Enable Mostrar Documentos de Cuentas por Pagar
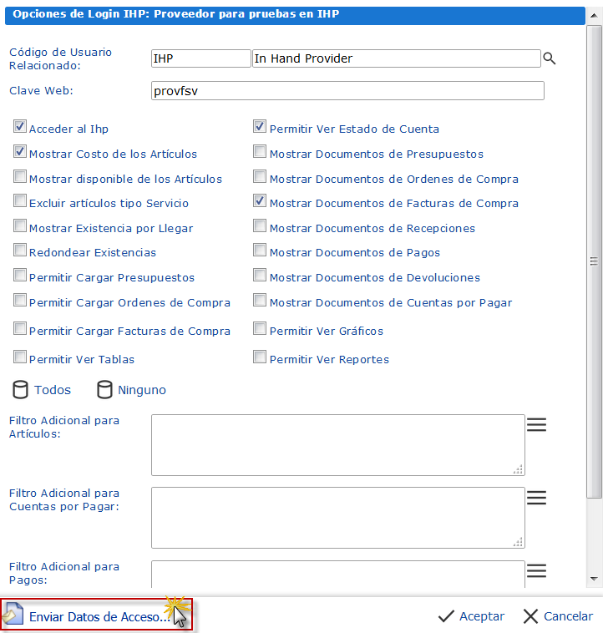Viewport: 603px width, 633px height. tap(260, 300)
